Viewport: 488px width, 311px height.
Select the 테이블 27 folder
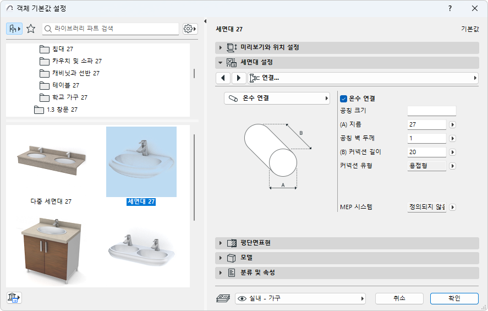coord(59,85)
